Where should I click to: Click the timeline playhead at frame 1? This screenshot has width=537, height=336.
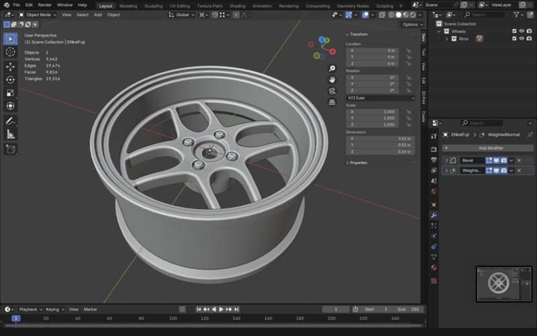coord(15,319)
